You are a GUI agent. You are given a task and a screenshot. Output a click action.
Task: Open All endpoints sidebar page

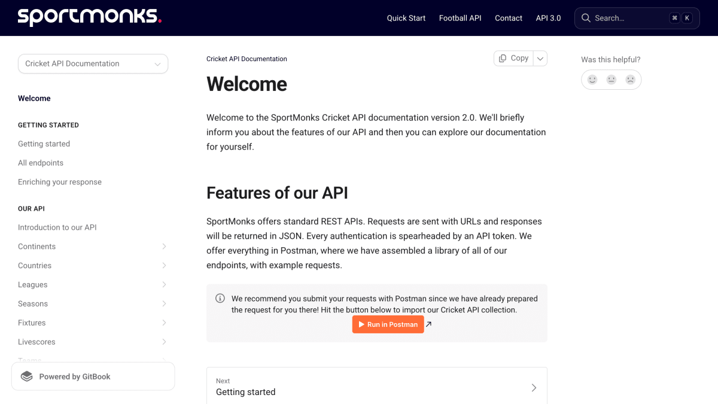pyautogui.click(x=41, y=163)
